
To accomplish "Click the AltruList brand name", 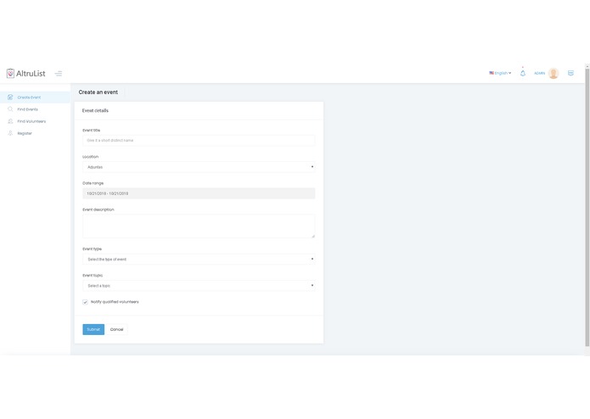I will [31, 73].
